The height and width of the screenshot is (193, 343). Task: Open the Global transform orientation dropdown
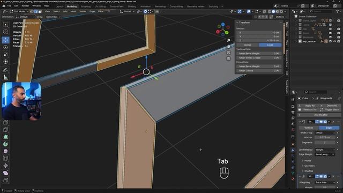[x=127, y=11]
